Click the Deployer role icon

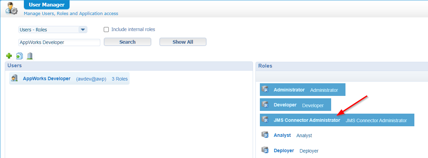265,150
